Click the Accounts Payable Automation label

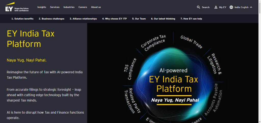pos(214,99)
